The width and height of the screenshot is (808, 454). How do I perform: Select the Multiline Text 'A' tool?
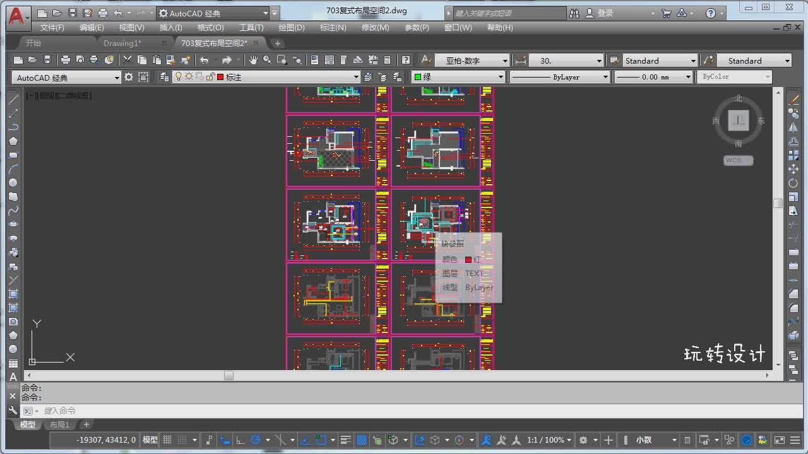coord(13,377)
